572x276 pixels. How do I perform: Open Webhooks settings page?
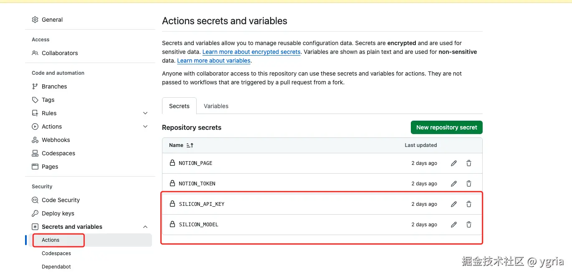click(x=56, y=140)
